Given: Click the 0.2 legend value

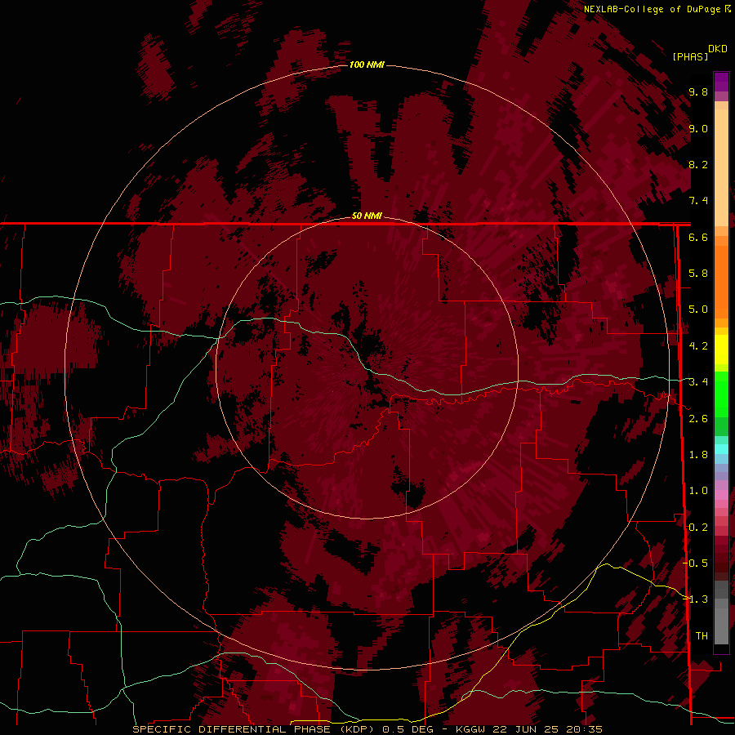Looking at the screenshot, I should pos(698,528).
